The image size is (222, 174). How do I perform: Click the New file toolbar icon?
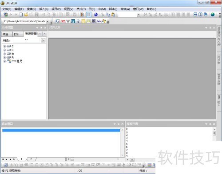[21, 15]
